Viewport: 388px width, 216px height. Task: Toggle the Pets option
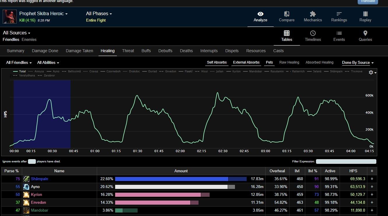coord(269,62)
